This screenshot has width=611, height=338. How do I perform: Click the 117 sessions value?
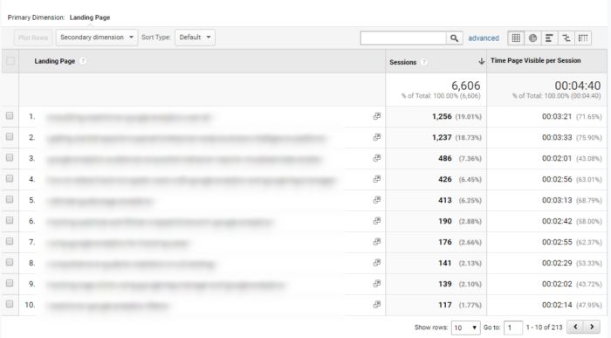click(445, 305)
